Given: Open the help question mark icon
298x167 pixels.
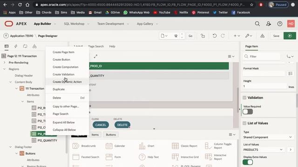Looking at the screenshot, I should tap(279, 24).
